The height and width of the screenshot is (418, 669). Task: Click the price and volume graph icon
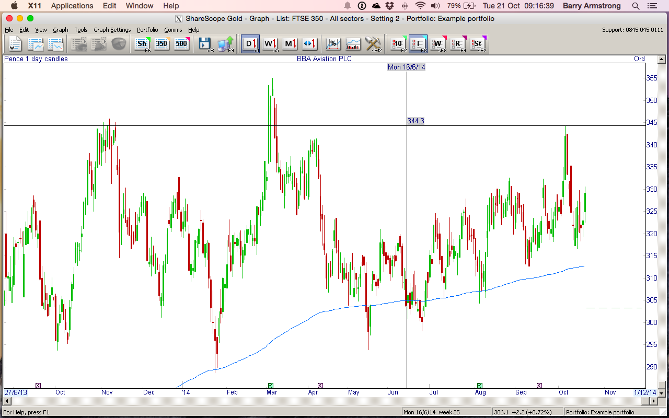353,44
